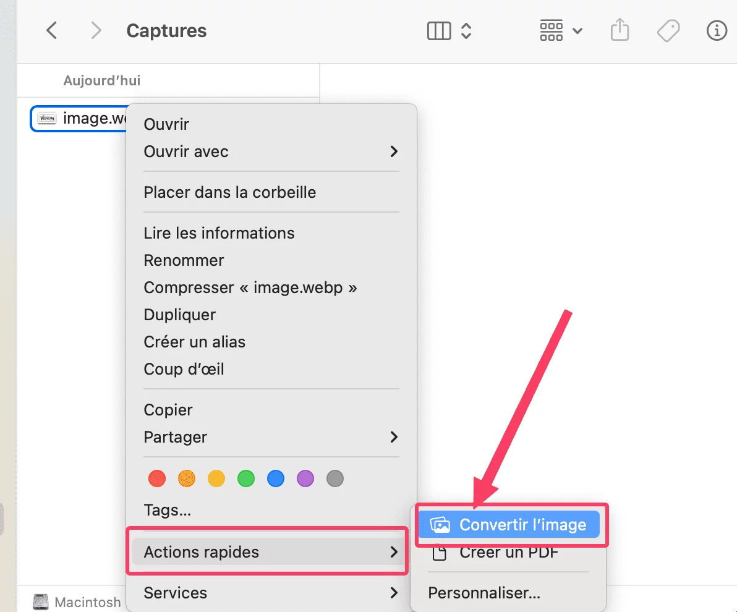
Task: Click the Aujourd'hui group header
Action: (102, 80)
